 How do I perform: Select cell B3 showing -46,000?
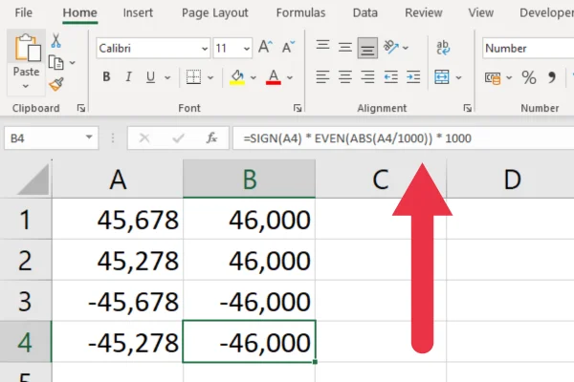pyautogui.click(x=249, y=301)
